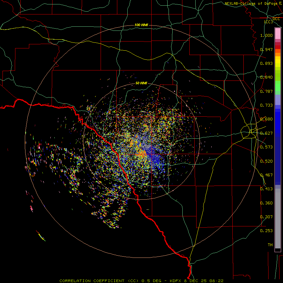Screen dimensions: 283x283
Task: Click the 100 NMI range ring label
Action: click(141, 25)
